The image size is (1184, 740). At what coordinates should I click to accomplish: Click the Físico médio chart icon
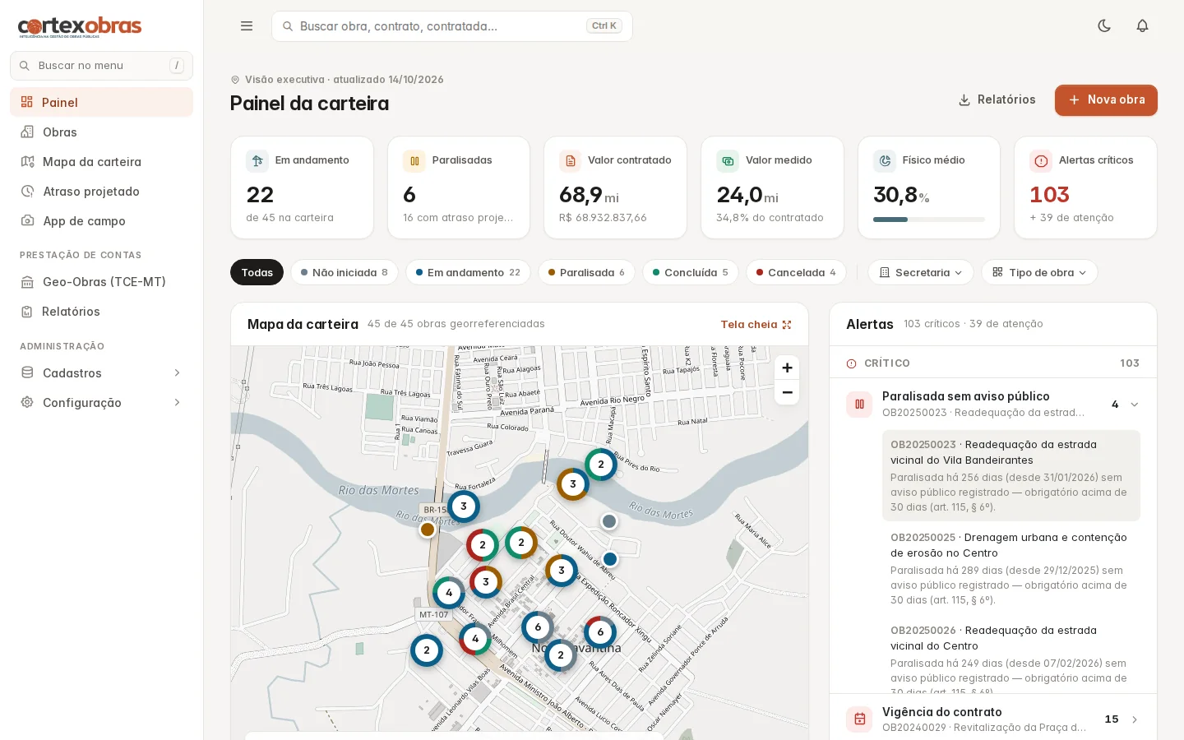pyautogui.click(x=885, y=160)
